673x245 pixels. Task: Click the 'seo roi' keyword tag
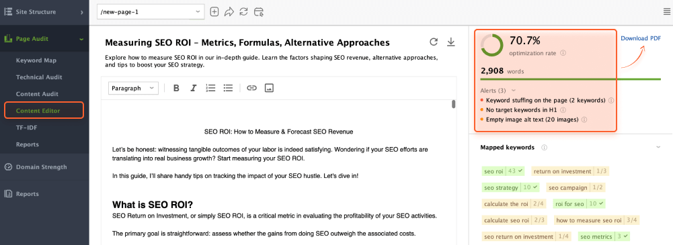point(504,171)
